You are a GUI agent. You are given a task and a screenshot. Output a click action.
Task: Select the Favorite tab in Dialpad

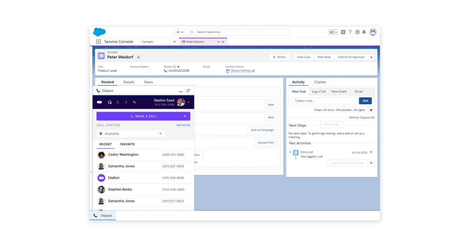click(x=127, y=144)
